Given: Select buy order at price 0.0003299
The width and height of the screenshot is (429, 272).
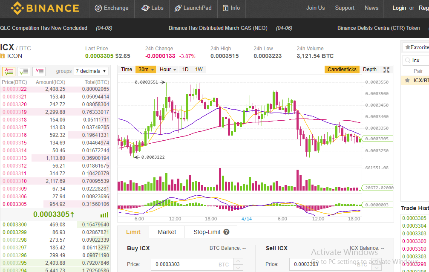Looking at the screenshot, I should coord(55,232).
